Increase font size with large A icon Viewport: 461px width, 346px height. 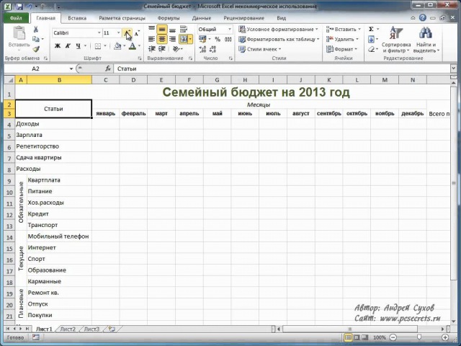tap(127, 33)
